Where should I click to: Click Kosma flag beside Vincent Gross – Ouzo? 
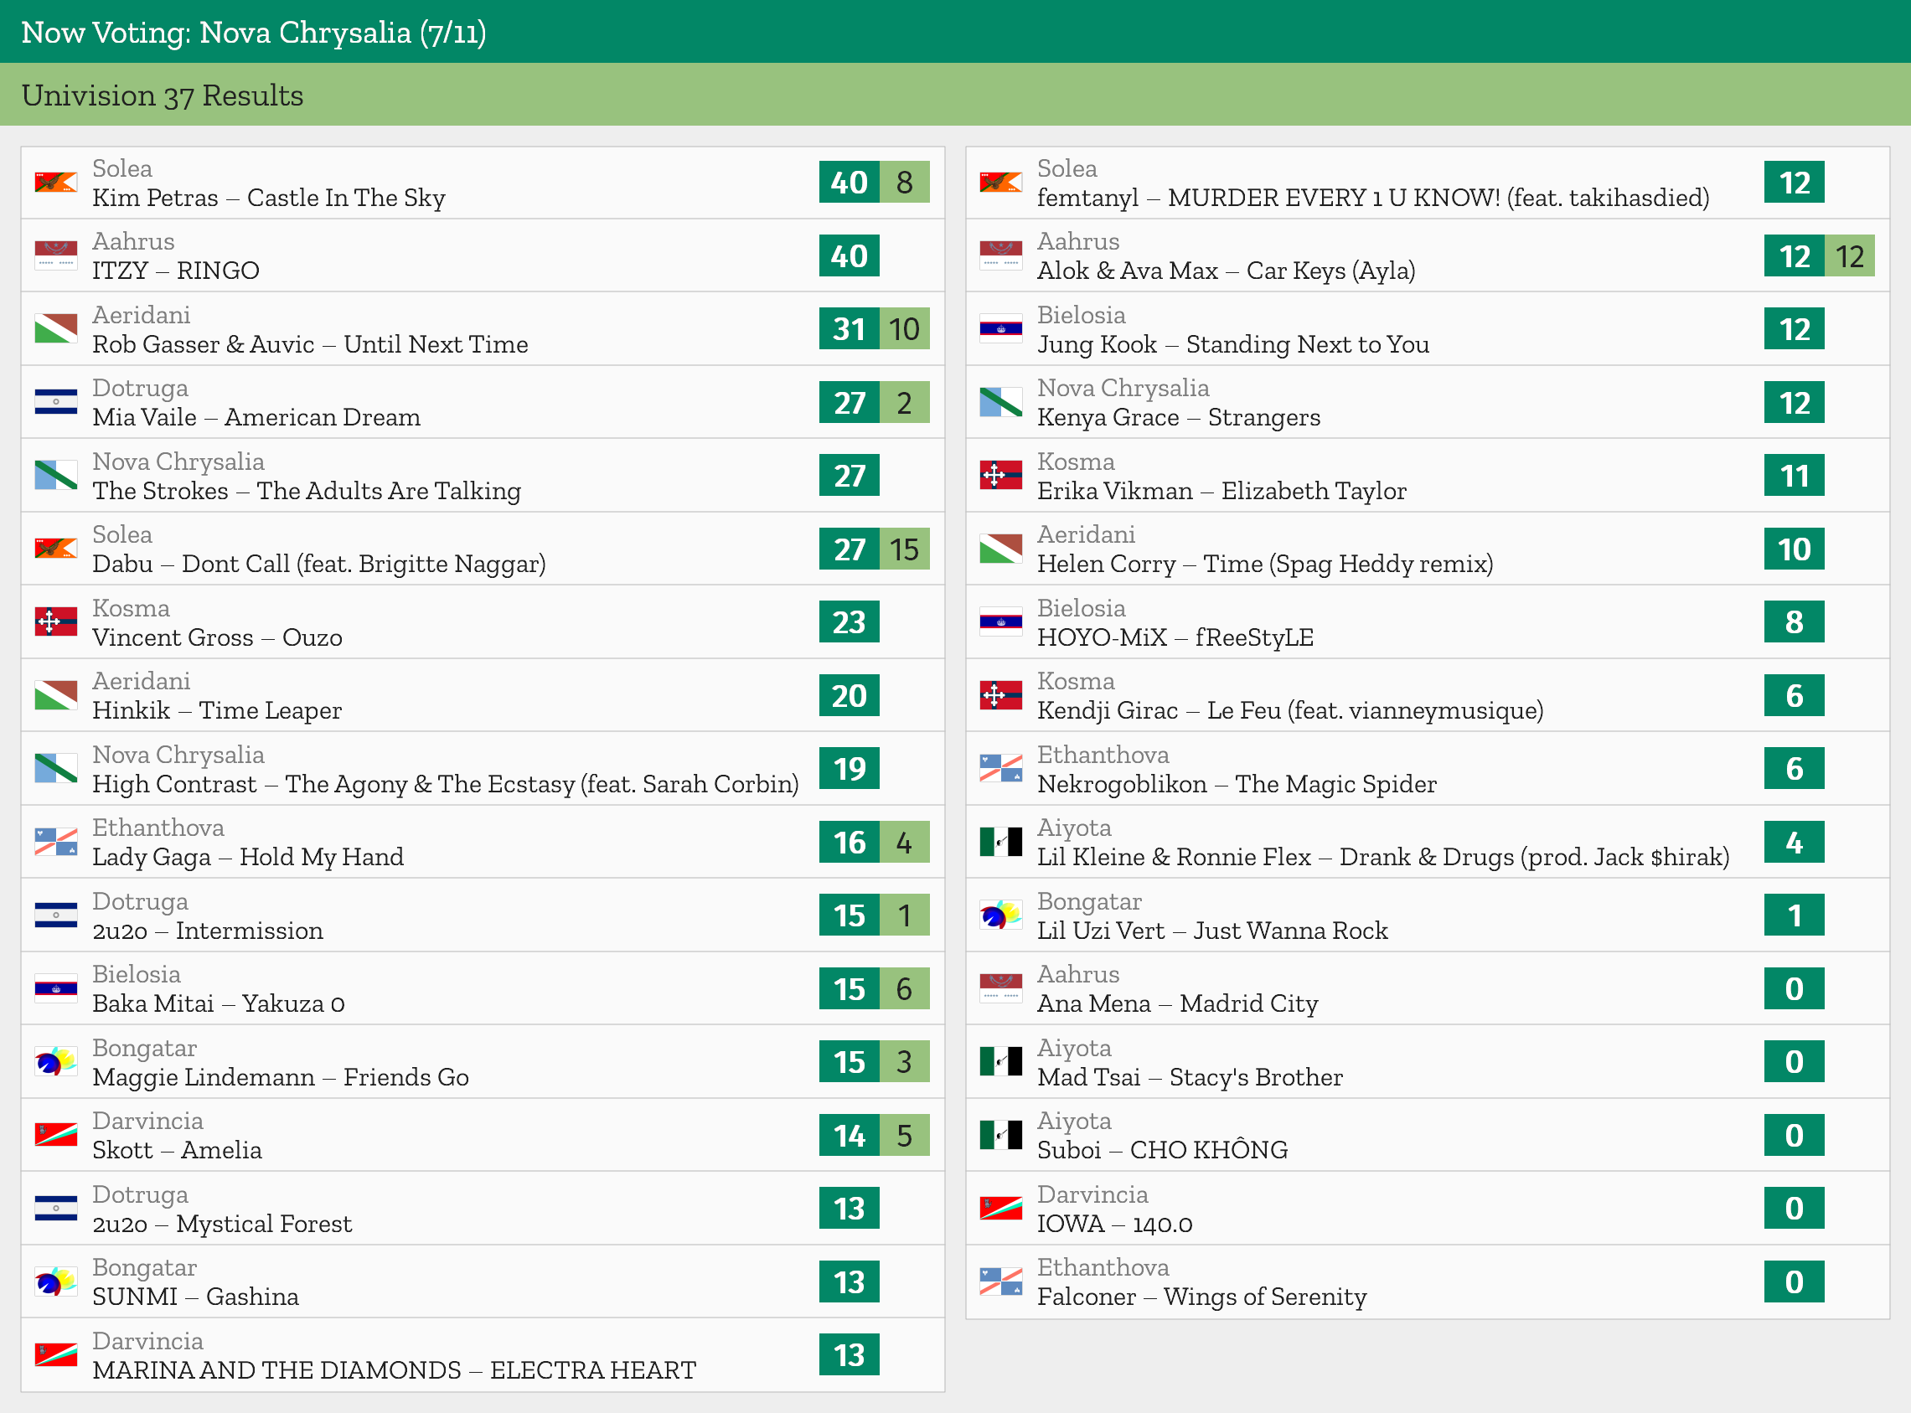[55, 621]
